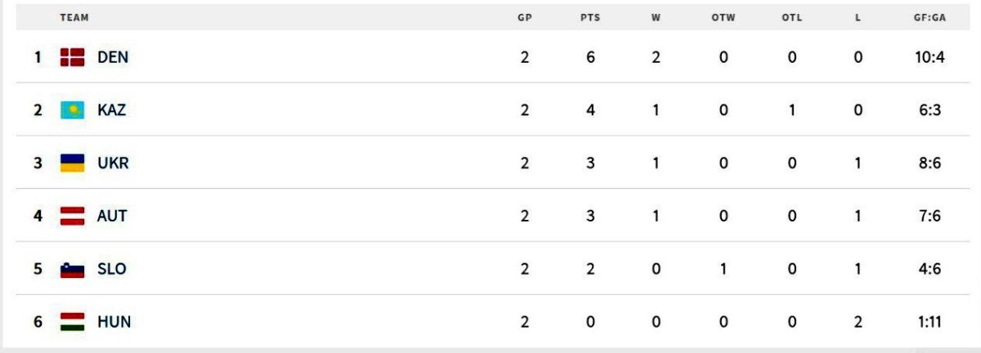The height and width of the screenshot is (353, 981).
Task: Click Hungary's 1:11 goals value
Action: [930, 322]
